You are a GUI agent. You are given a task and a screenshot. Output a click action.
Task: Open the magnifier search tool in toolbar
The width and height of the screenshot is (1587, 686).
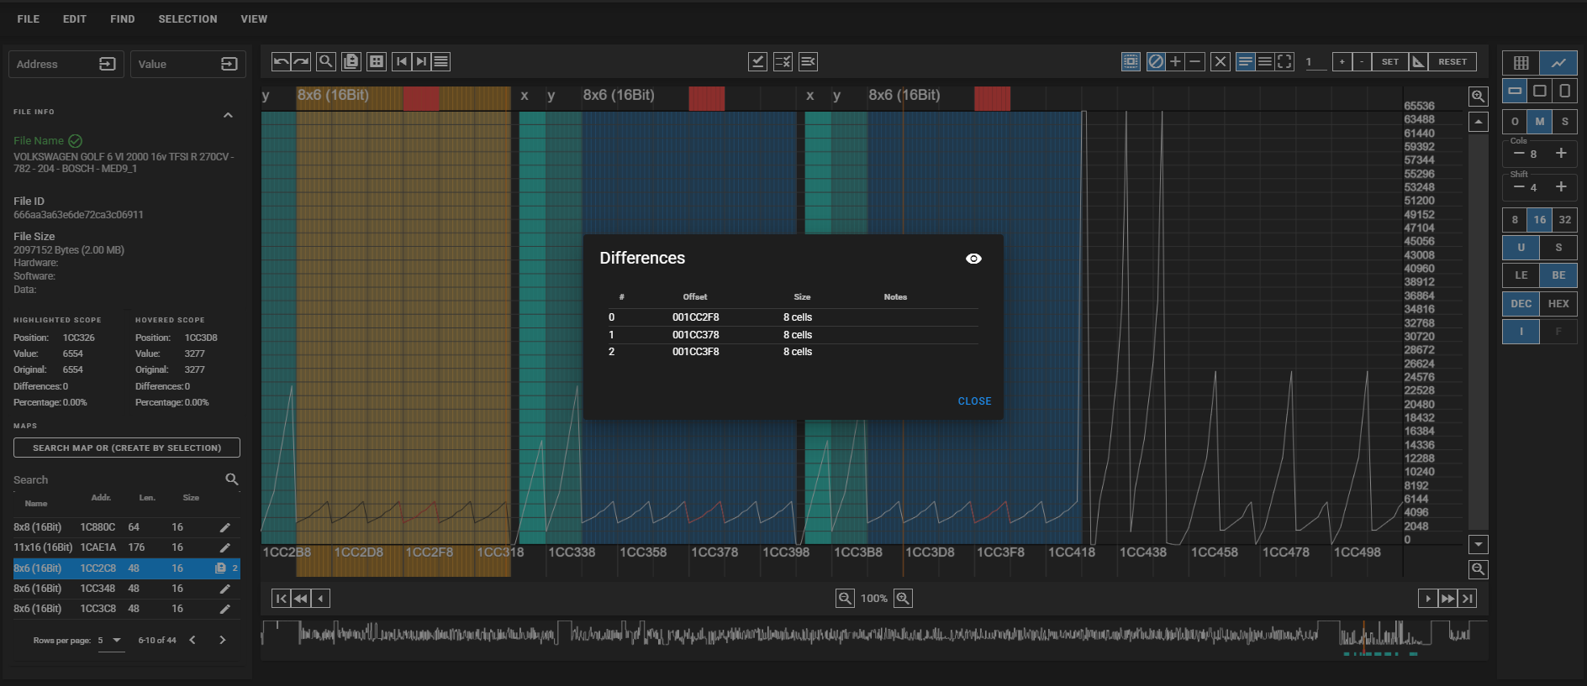point(326,61)
